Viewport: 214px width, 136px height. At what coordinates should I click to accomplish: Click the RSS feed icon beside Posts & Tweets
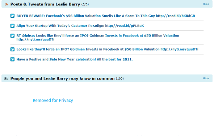click(7, 4)
